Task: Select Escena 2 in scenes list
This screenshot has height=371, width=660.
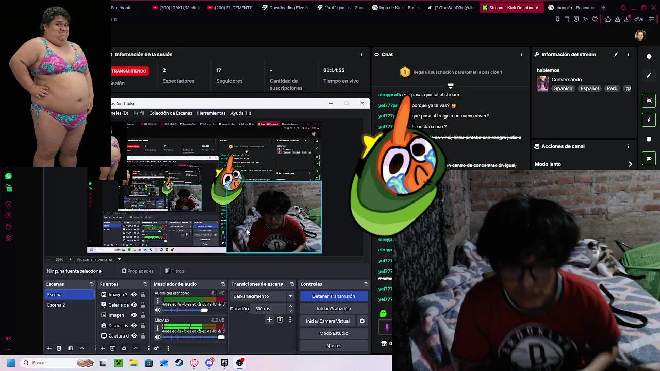Action: tap(70, 305)
